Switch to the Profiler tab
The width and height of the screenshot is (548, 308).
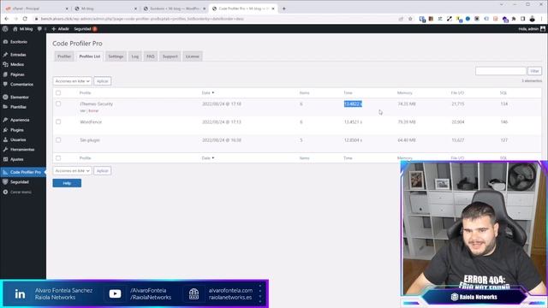64,56
